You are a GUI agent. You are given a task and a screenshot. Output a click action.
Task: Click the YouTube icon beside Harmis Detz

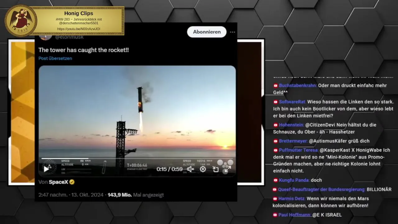[x=275, y=198]
